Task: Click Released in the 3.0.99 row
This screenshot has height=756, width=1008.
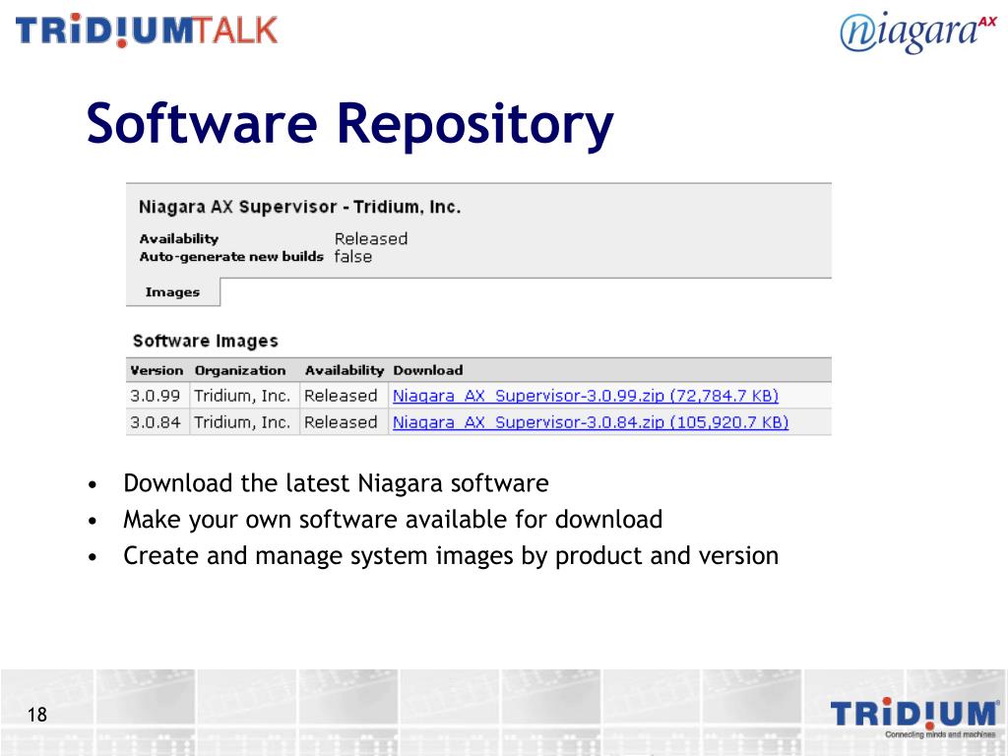Action: click(x=341, y=396)
